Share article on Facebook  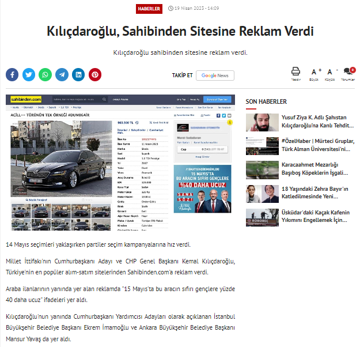coord(12,75)
